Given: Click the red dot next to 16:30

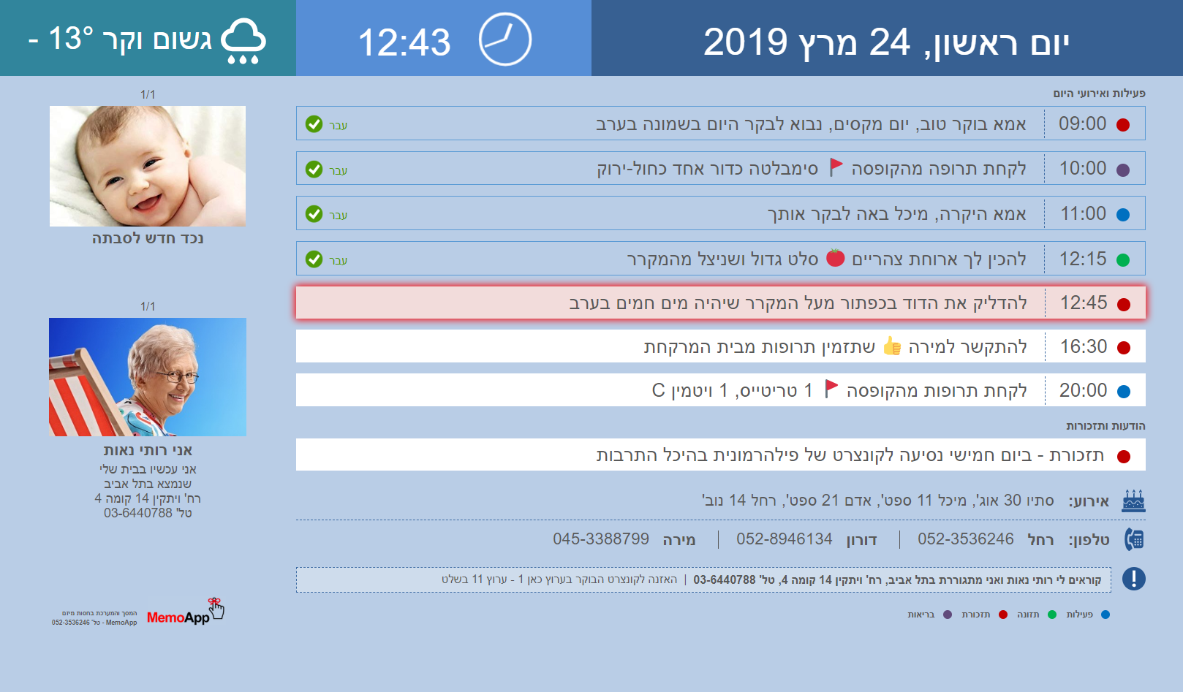Looking at the screenshot, I should pyautogui.click(x=1124, y=348).
